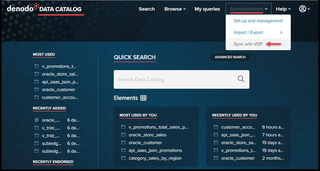The width and height of the screenshot is (320, 171).
Task: Click the Recently Added heading
Action: 49,108
